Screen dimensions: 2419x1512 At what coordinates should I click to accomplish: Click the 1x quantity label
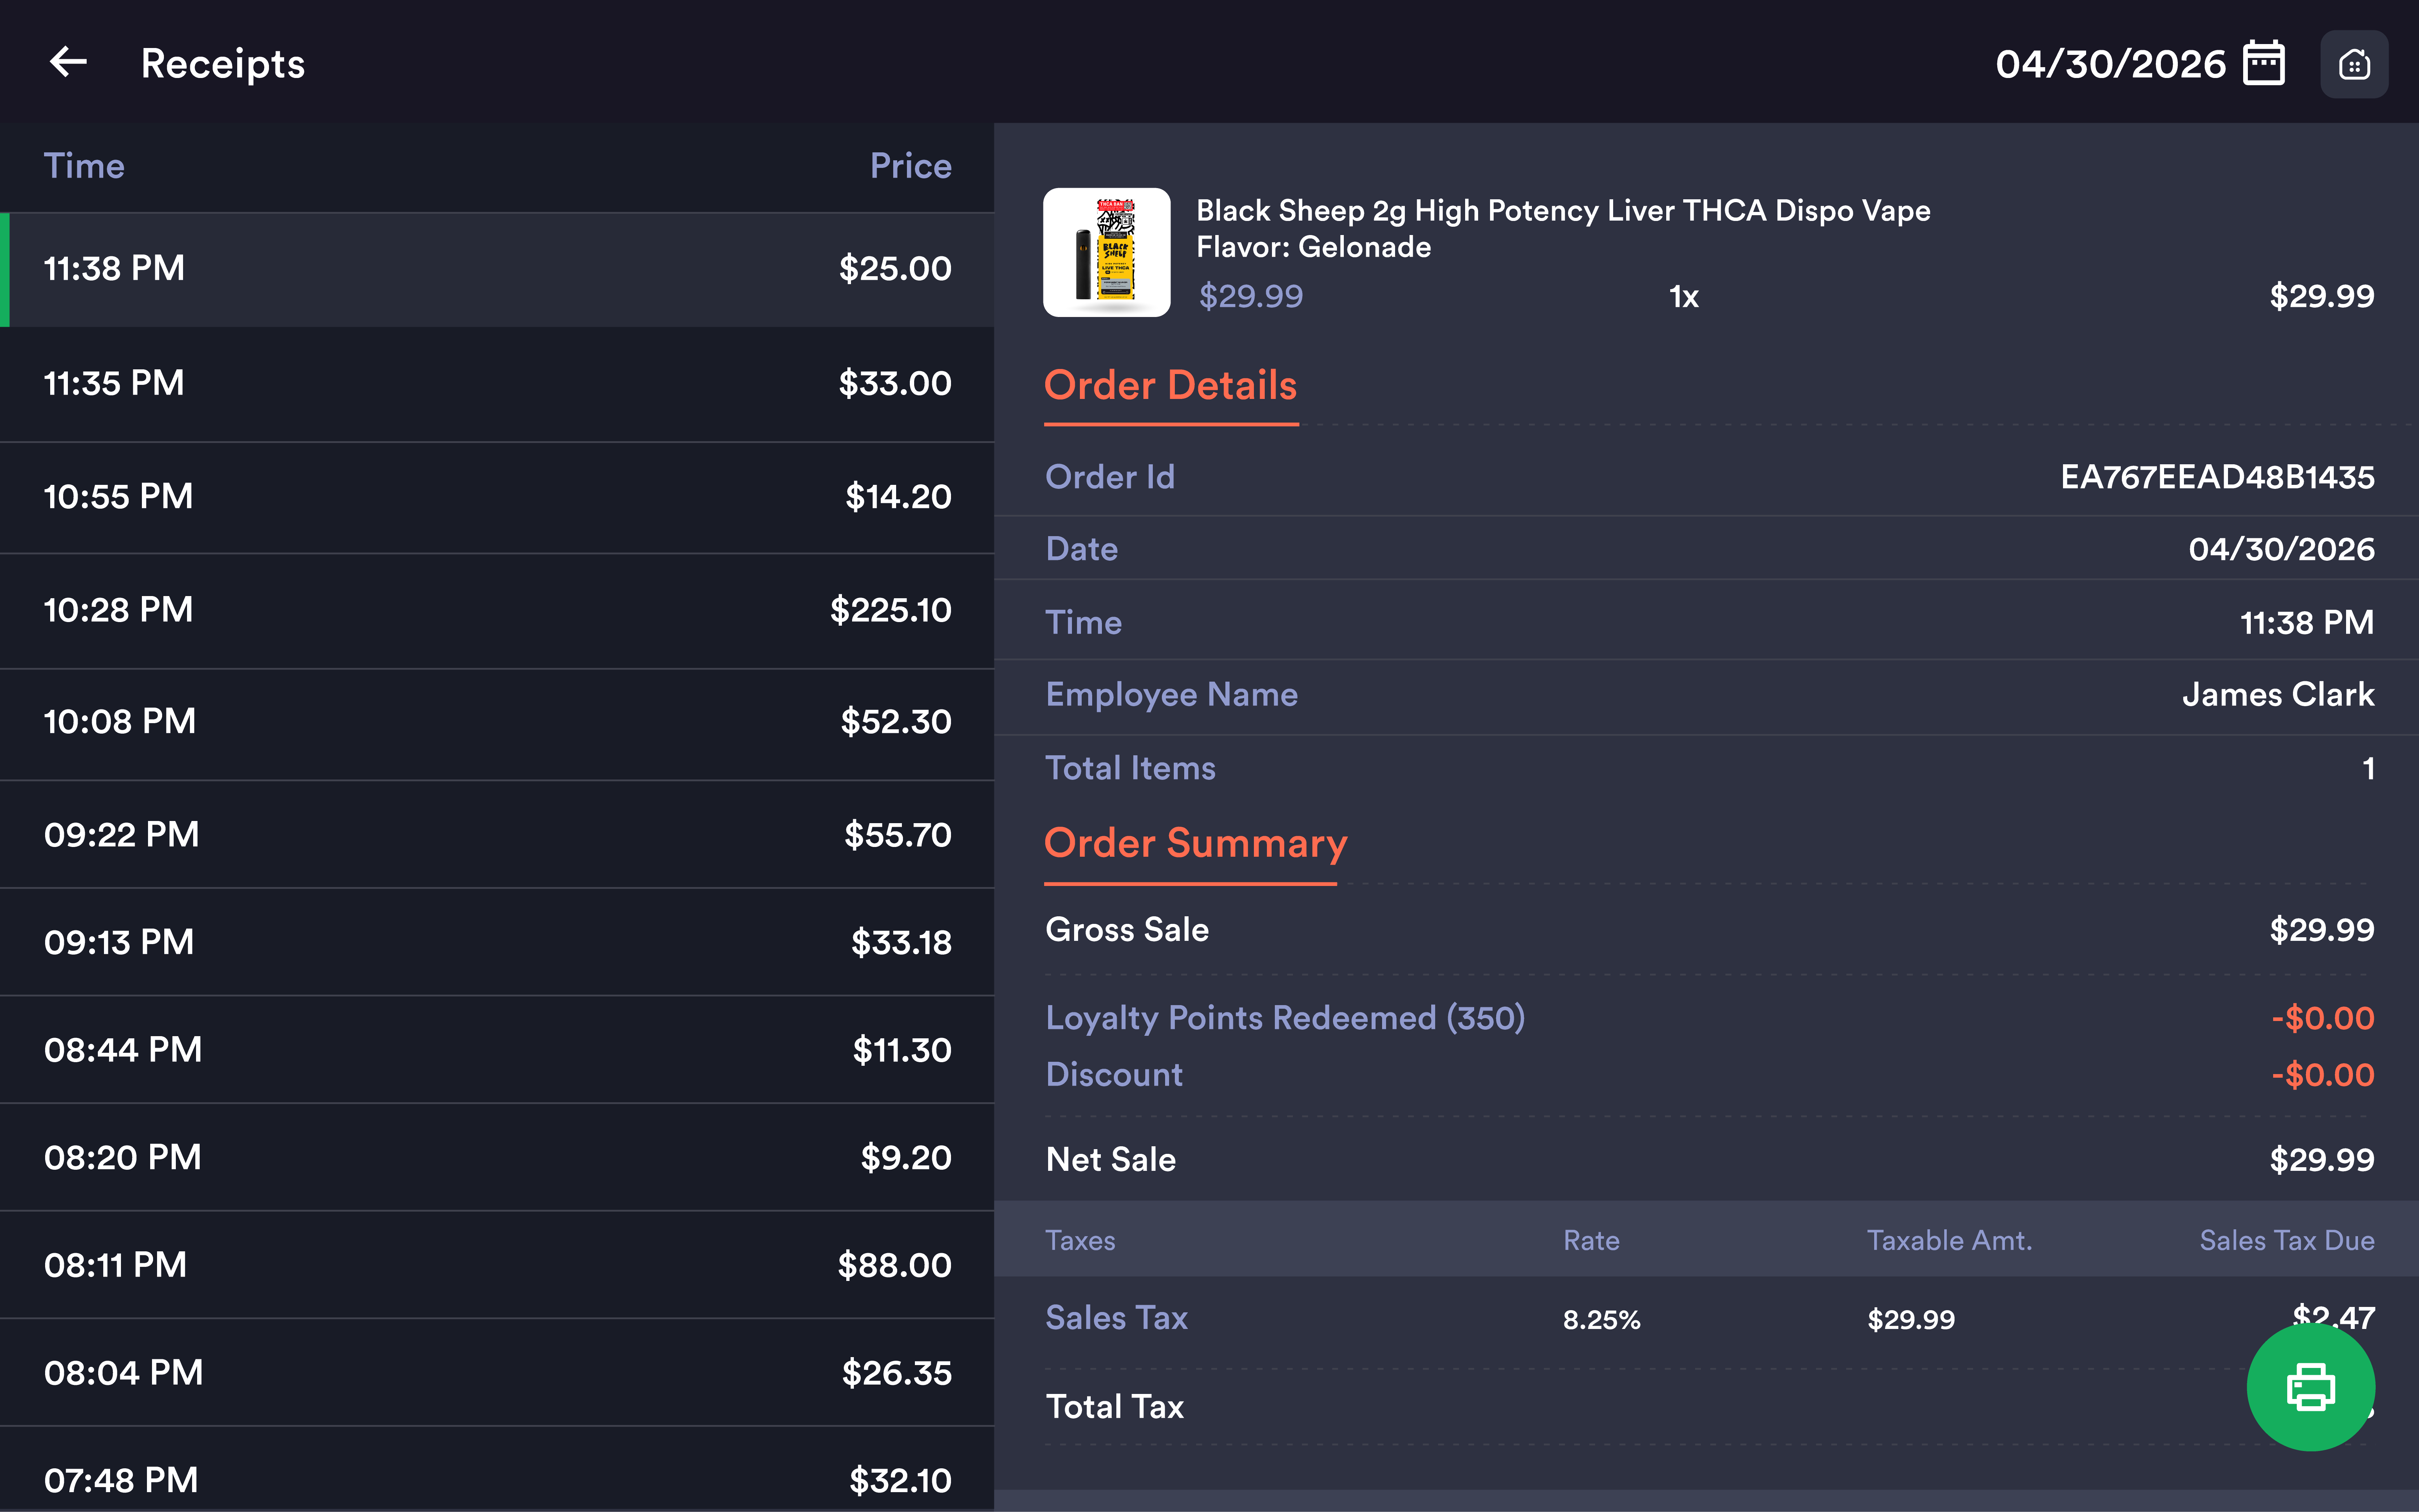pos(1684,297)
